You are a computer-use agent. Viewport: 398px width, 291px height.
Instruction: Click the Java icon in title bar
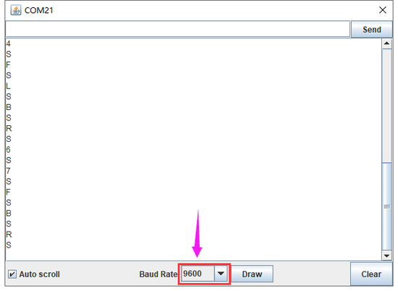pyautogui.click(x=16, y=10)
